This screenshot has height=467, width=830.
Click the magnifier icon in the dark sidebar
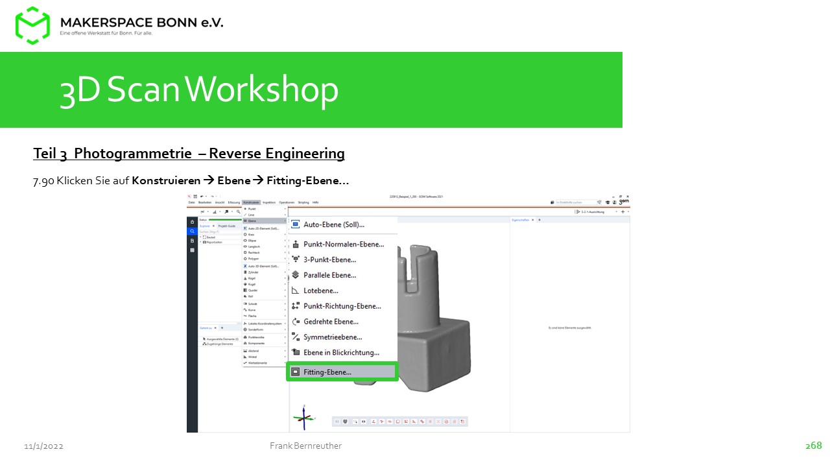(192, 231)
